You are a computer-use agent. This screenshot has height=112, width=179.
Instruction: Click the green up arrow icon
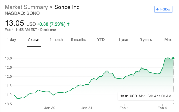click(68, 24)
